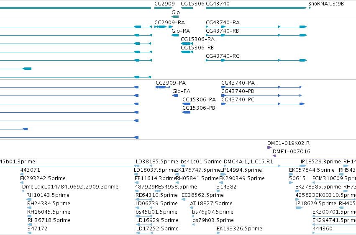Select the CG43740-RB transcript
356x235 pixels.
222,31
